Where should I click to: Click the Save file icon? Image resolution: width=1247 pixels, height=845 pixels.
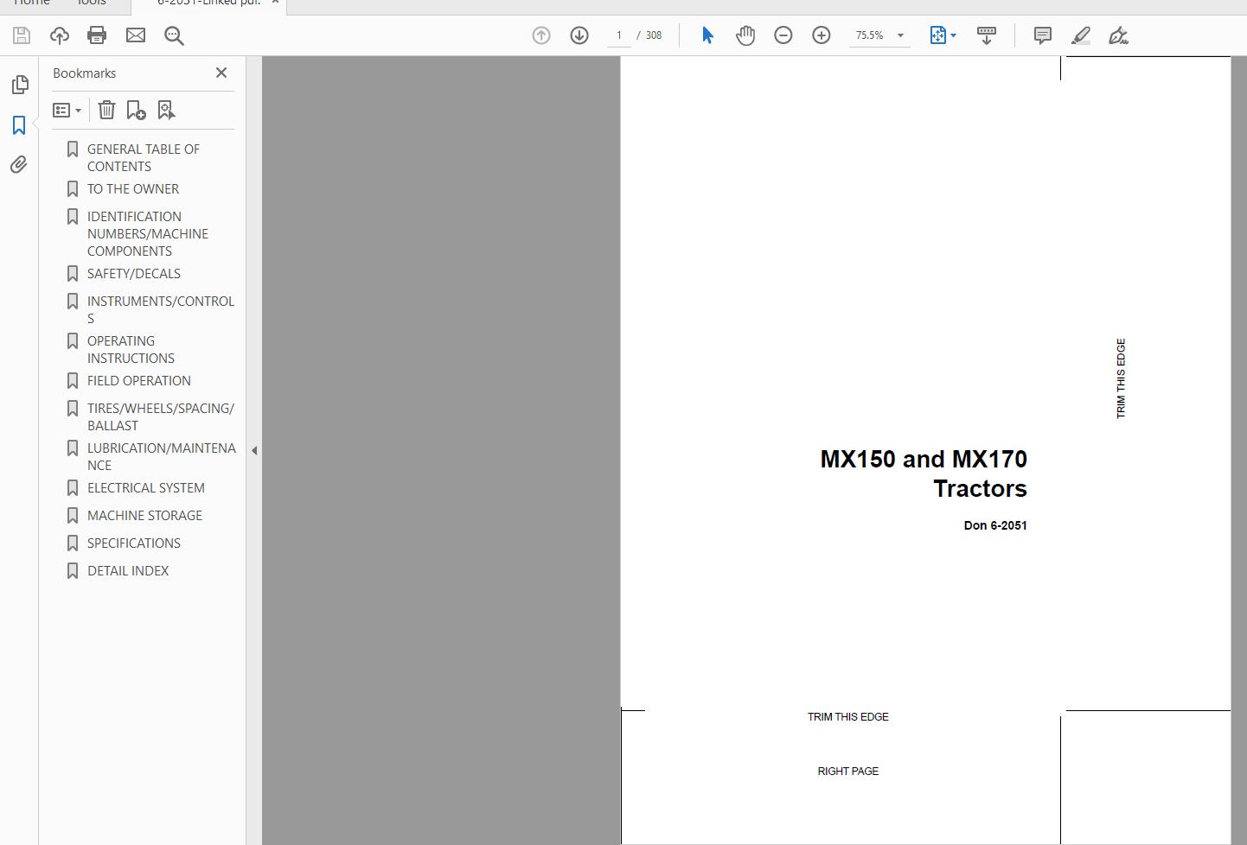[x=22, y=35]
